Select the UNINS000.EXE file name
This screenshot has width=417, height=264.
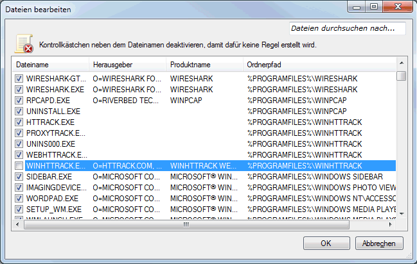point(51,144)
